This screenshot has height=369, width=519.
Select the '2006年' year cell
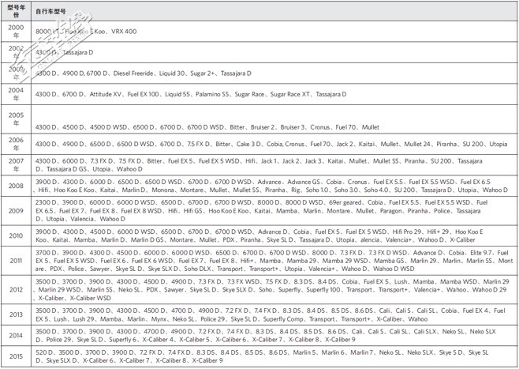point(16,144)
